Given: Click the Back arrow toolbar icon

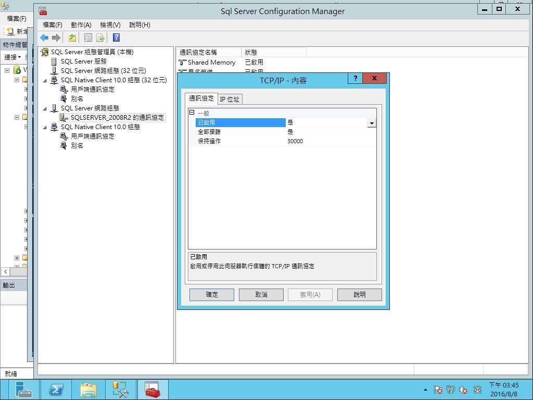Looking at the screenshot, I should coord(44,37).
